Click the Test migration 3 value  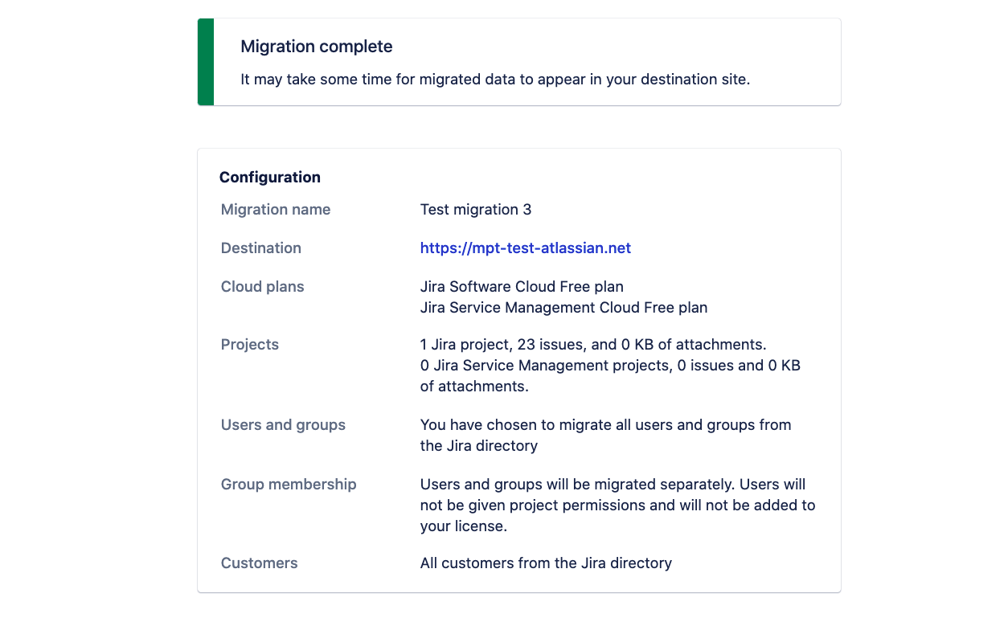475,209
